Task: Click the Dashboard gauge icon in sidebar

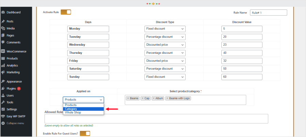Action: coord(3,13)
